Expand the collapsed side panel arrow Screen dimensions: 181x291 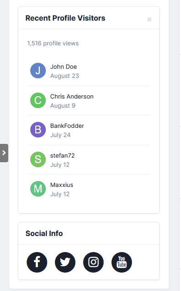tap(4, 153)
